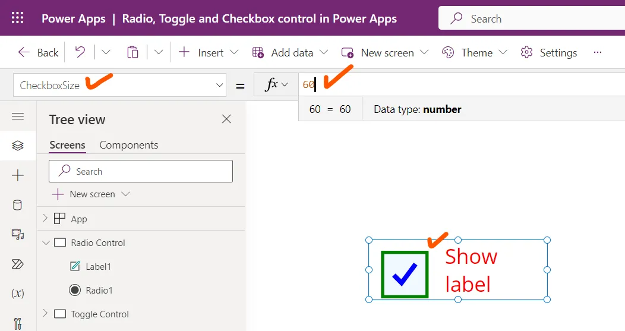The image size is (625, 331).
Task: Open the Power Apps waffle app launcher
Action: tap(18, 18)
